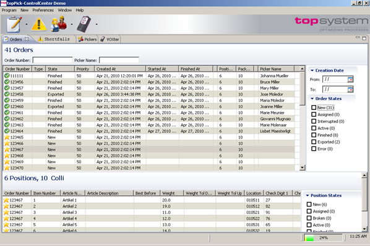The height and width of the screenshot is (246, 370).
Task: Collapse the Order States section
Action: coord(312,99)
